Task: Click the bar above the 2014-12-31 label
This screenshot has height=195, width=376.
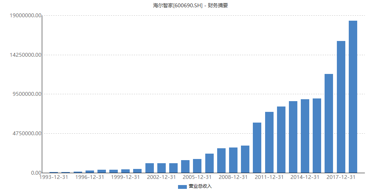Action: tap(305, 136)
